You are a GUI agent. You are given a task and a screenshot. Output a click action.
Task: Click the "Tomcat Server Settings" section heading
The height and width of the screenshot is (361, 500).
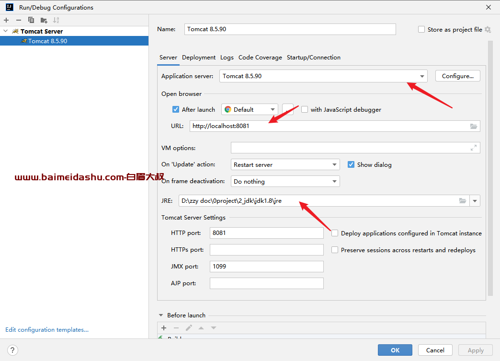pyautogui.click(x=193, y=217)
